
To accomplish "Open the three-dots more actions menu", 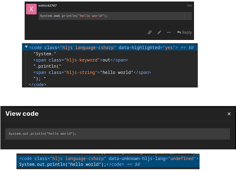I will point(169,32).
